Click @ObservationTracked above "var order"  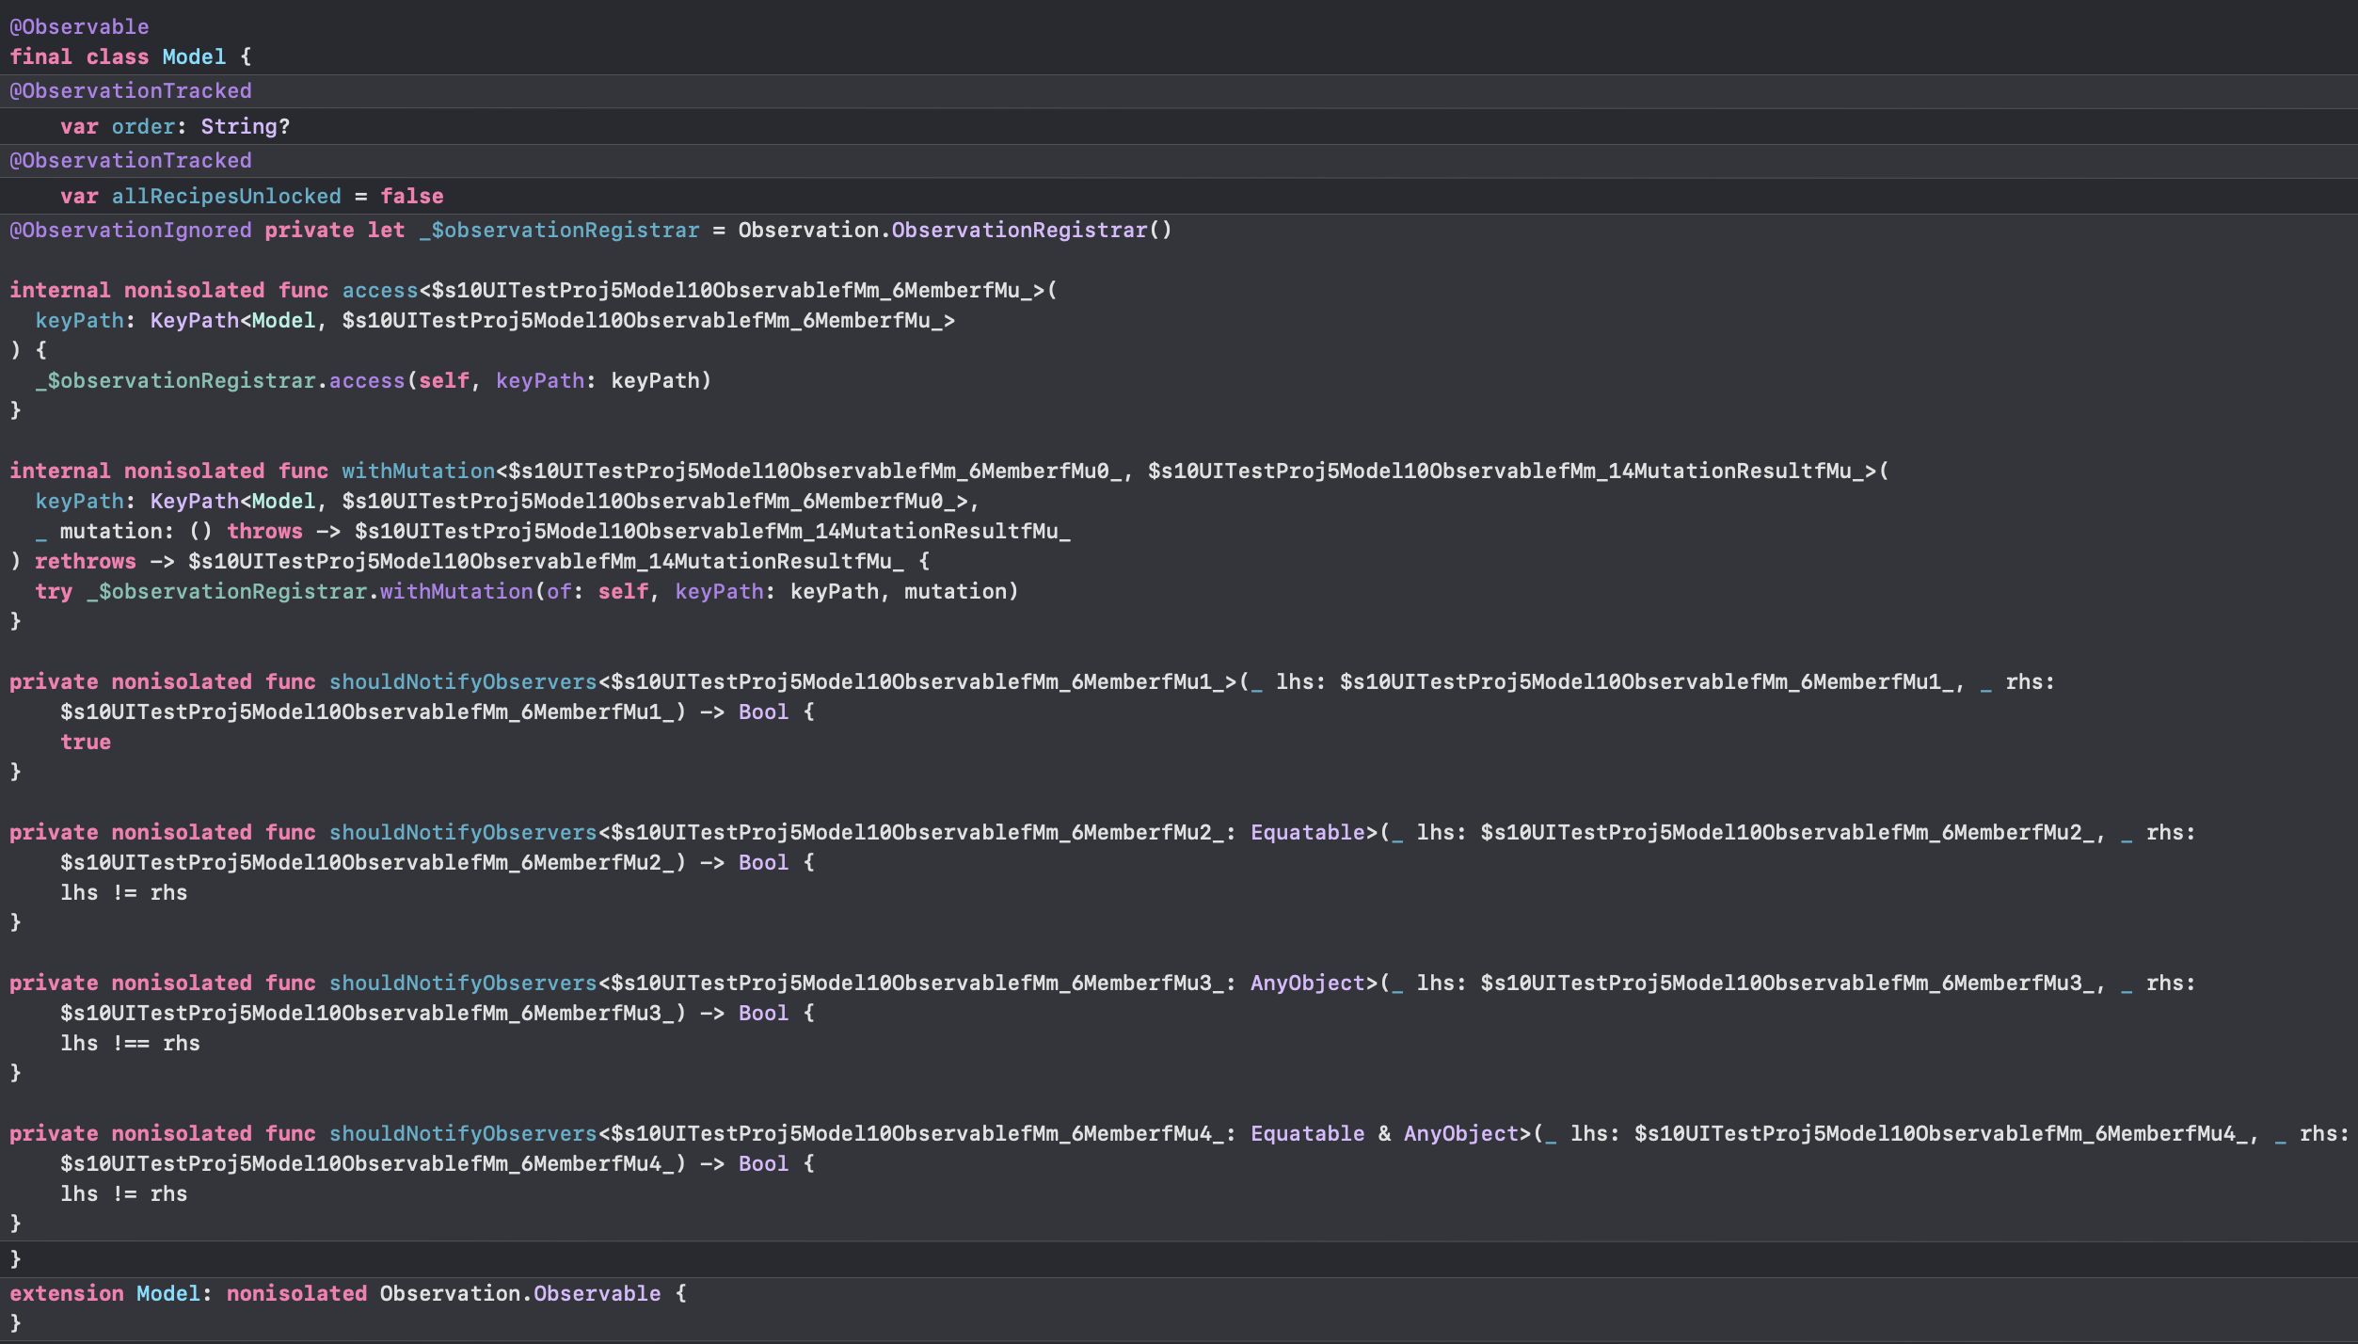click(131, 90)
